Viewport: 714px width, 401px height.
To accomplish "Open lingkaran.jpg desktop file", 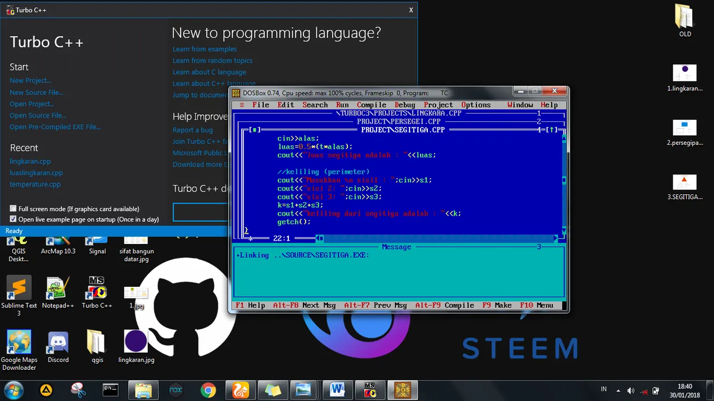I will pos(136,347).
